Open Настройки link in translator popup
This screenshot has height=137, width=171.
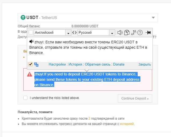(57, 64)
